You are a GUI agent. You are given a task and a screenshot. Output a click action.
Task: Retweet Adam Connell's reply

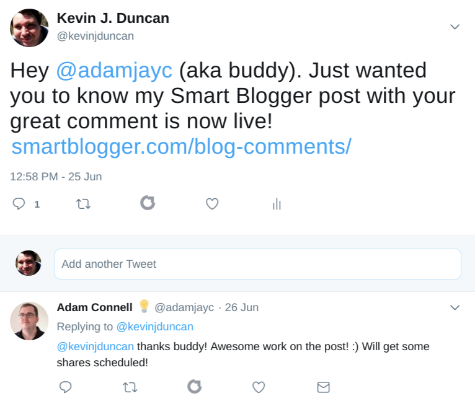(x=130, y=387)
